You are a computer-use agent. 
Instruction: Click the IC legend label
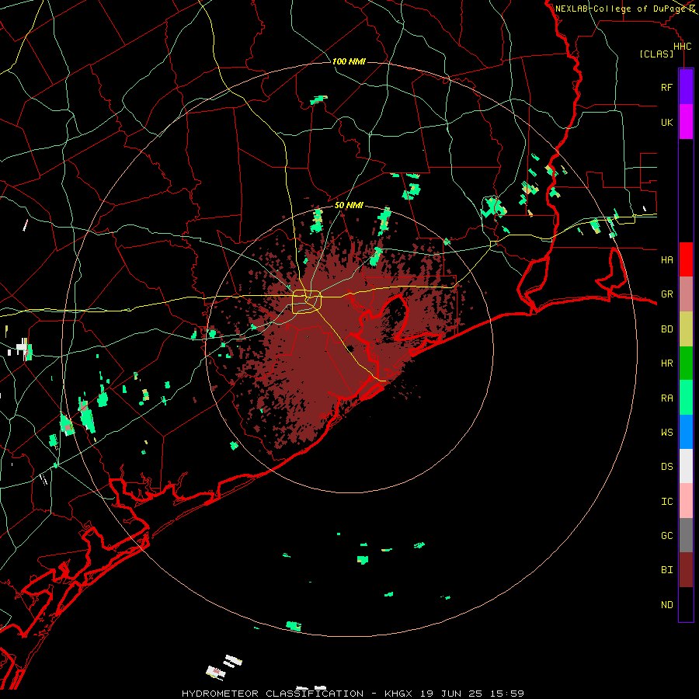pyautogui.click(x=666, y=502)
